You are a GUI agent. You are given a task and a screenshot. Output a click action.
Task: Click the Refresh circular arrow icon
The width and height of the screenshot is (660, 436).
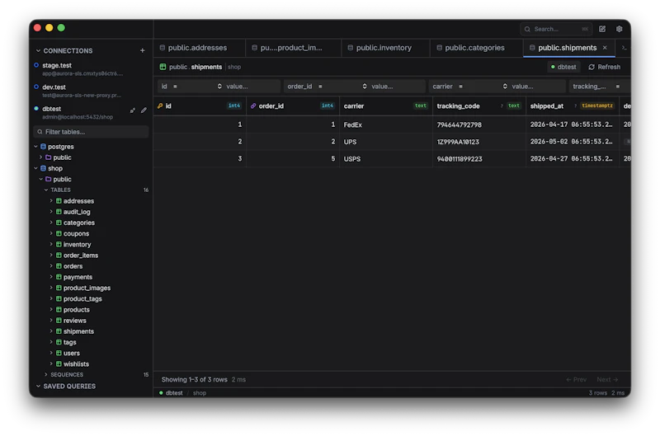(592, 68)
